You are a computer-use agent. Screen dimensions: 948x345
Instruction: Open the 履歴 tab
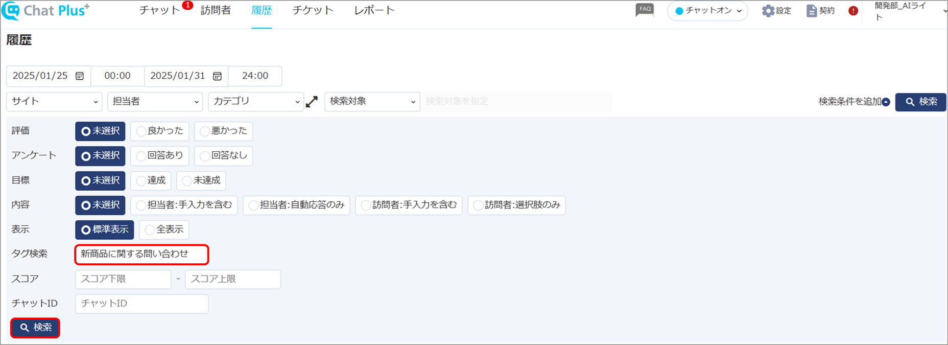coord(262,11)
